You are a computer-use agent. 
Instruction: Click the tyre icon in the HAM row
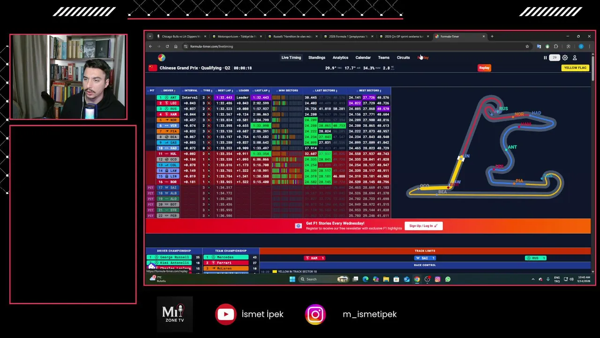(209, 115)
